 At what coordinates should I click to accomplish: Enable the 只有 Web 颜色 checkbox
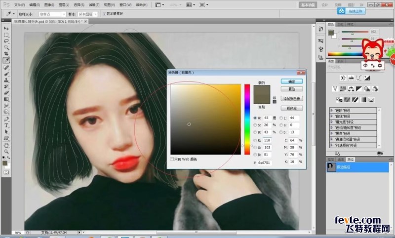point(172,159)
